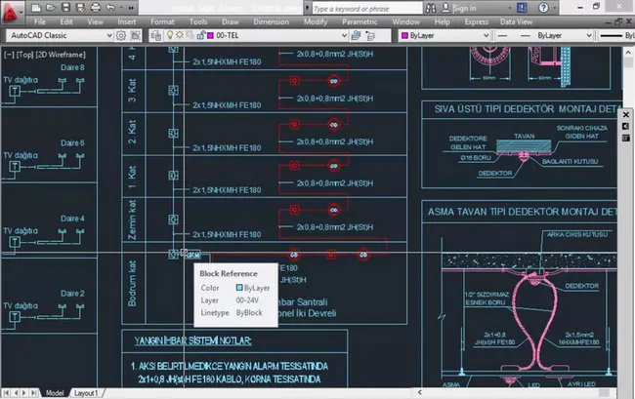Toggle palette auto-hide icon below the X
The image size is (635, 399).
pyautogui.click(x=625, y=127)
